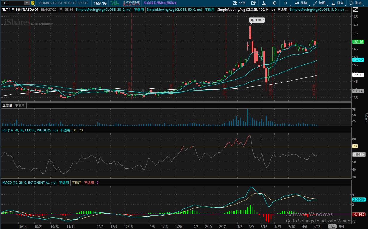The image size is (368, 229).
Task: Click the RSI value 58.9386 label
Action: [359, 155]
